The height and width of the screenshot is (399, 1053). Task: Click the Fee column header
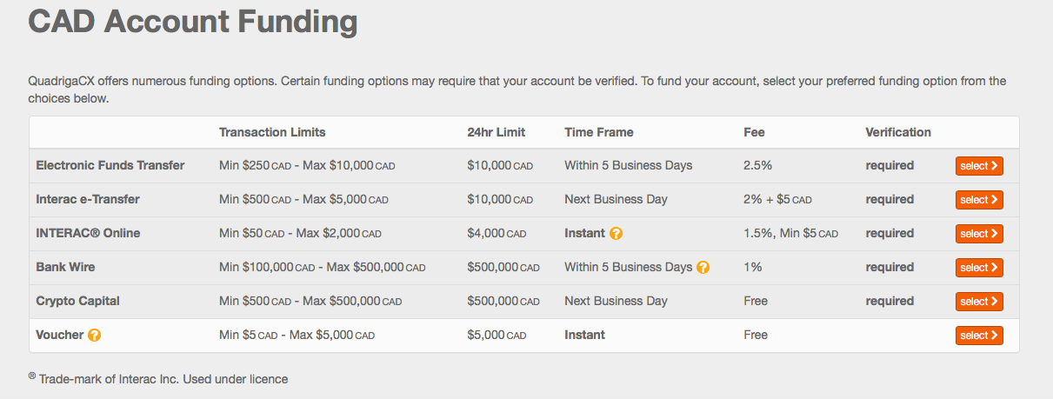[754, 132]
